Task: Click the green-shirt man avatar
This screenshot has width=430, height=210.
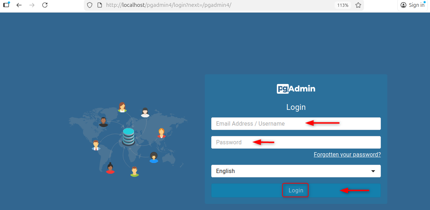Action: click(x=134, y=172)
